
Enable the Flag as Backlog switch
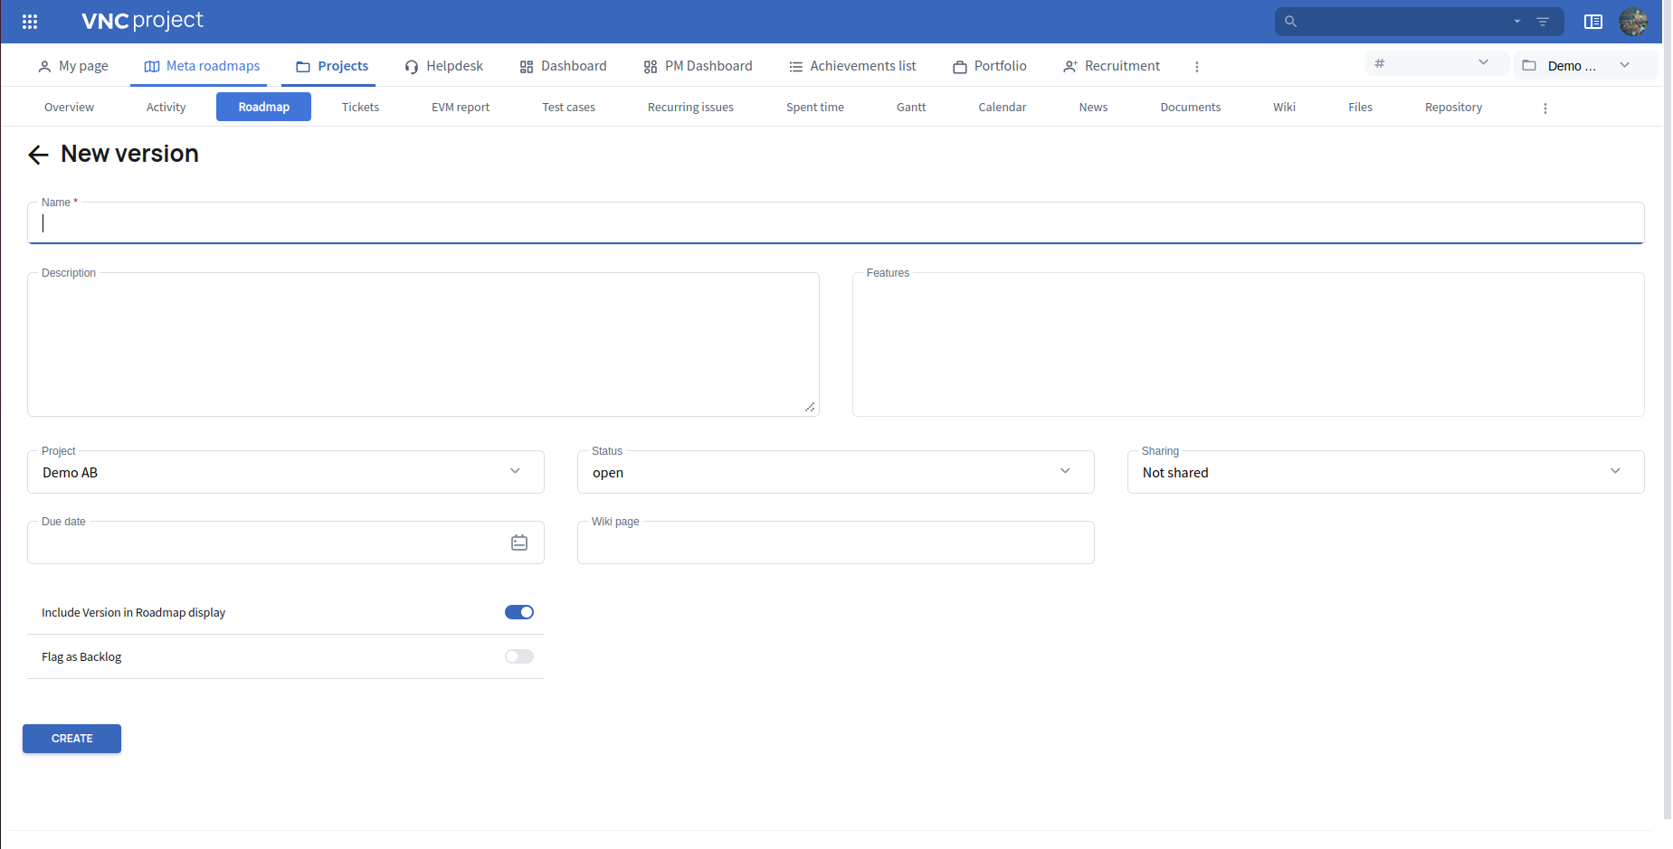(x=519, y=656)
